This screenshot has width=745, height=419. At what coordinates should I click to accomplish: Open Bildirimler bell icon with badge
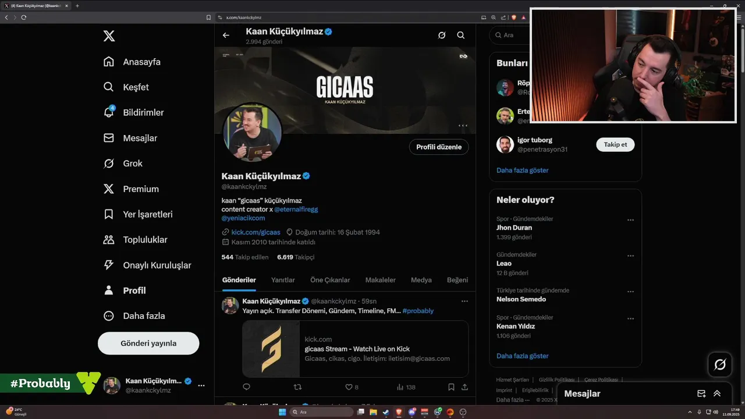[109, 112]
